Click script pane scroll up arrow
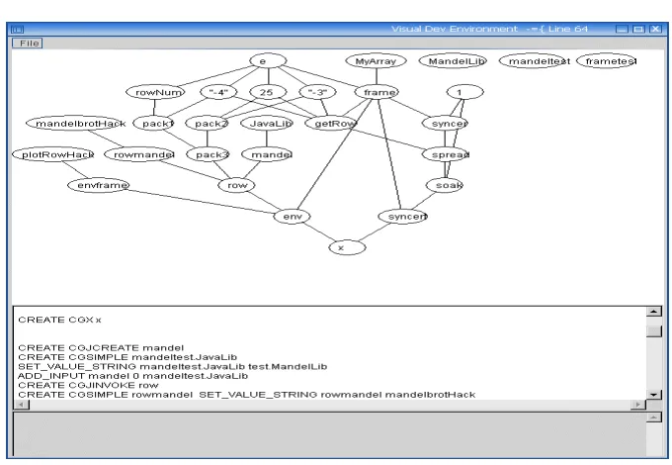 coord(654,312)
